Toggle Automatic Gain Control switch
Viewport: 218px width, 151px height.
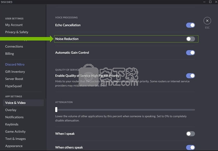190,53
